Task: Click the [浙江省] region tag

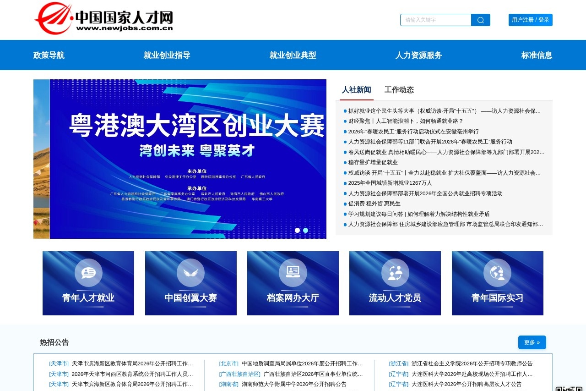Action: [399, 363]
